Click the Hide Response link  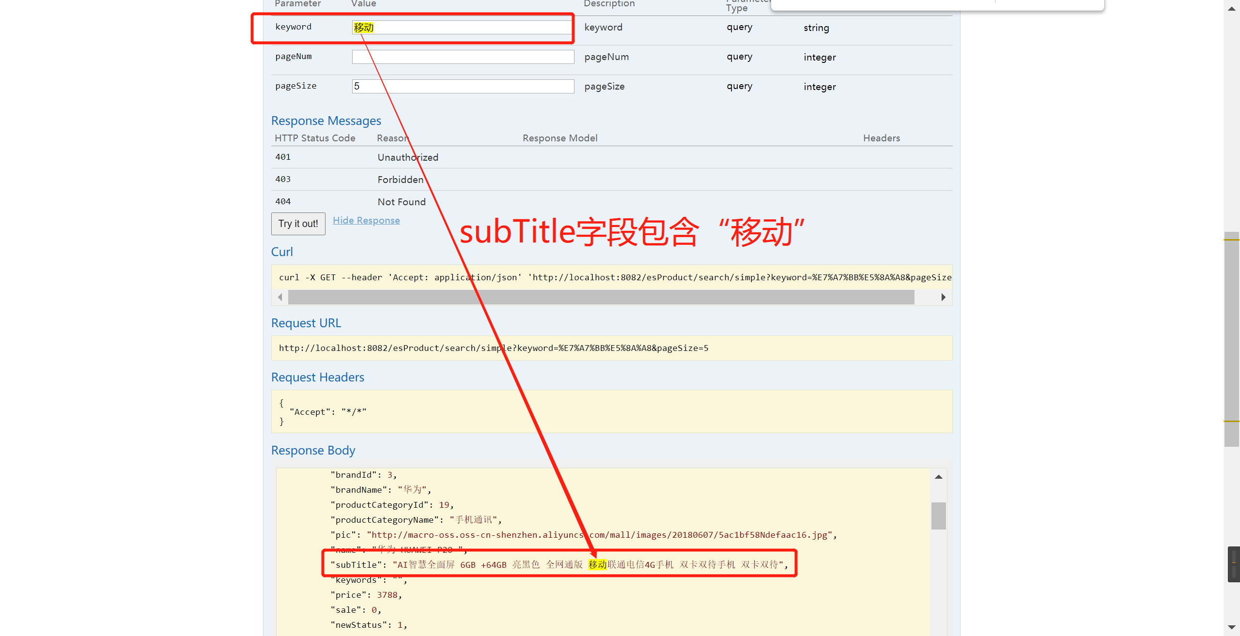[x=366, y=220]
